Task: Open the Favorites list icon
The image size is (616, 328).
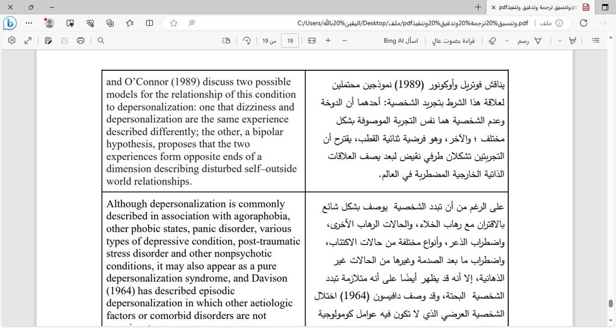Action: pyautogui.click(x=130, y=23)
